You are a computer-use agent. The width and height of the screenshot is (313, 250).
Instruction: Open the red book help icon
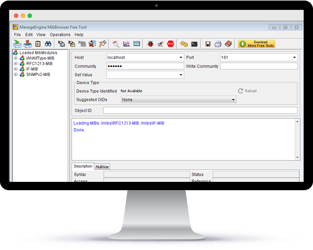click(228, 44)
